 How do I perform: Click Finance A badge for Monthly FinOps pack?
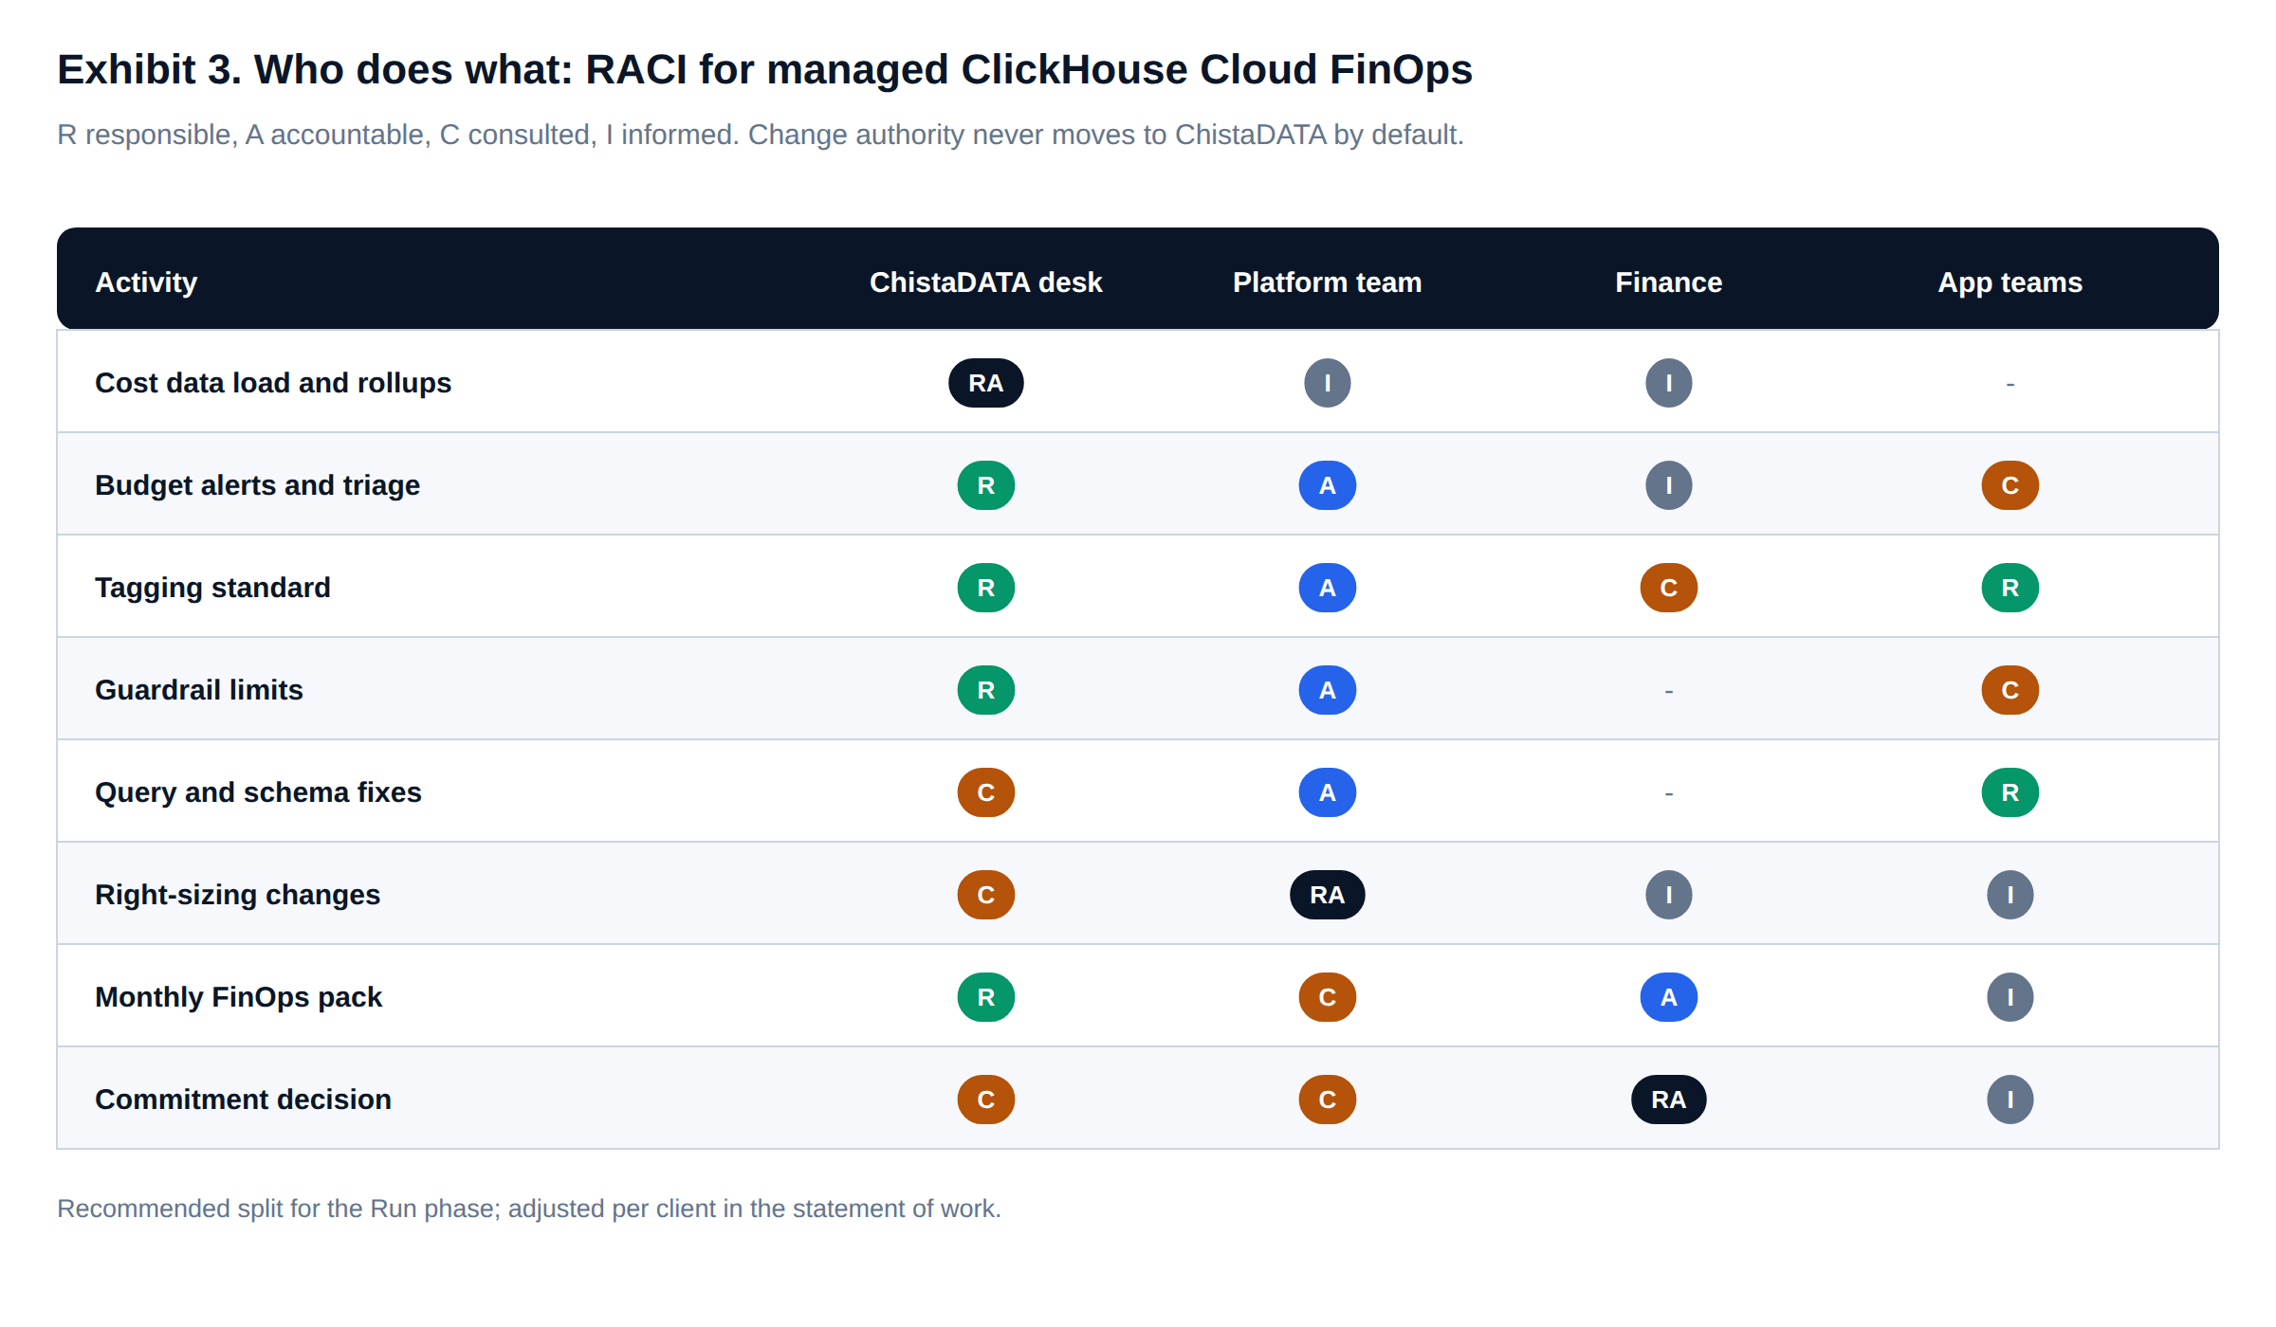1668,997
